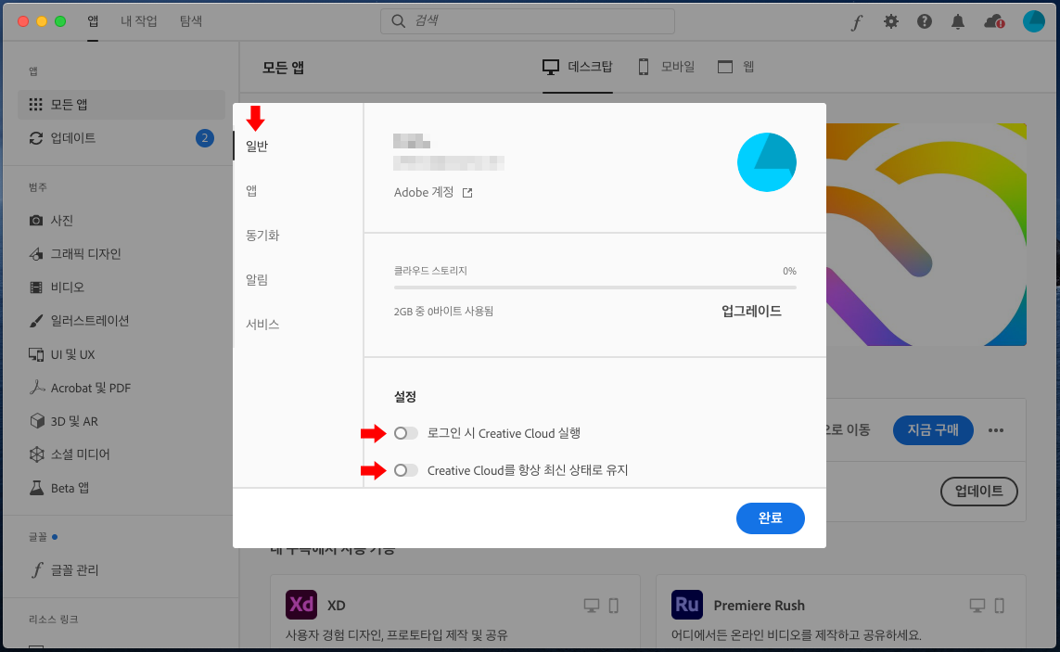Click the more options ellipsis icon

tap(996, 430)
